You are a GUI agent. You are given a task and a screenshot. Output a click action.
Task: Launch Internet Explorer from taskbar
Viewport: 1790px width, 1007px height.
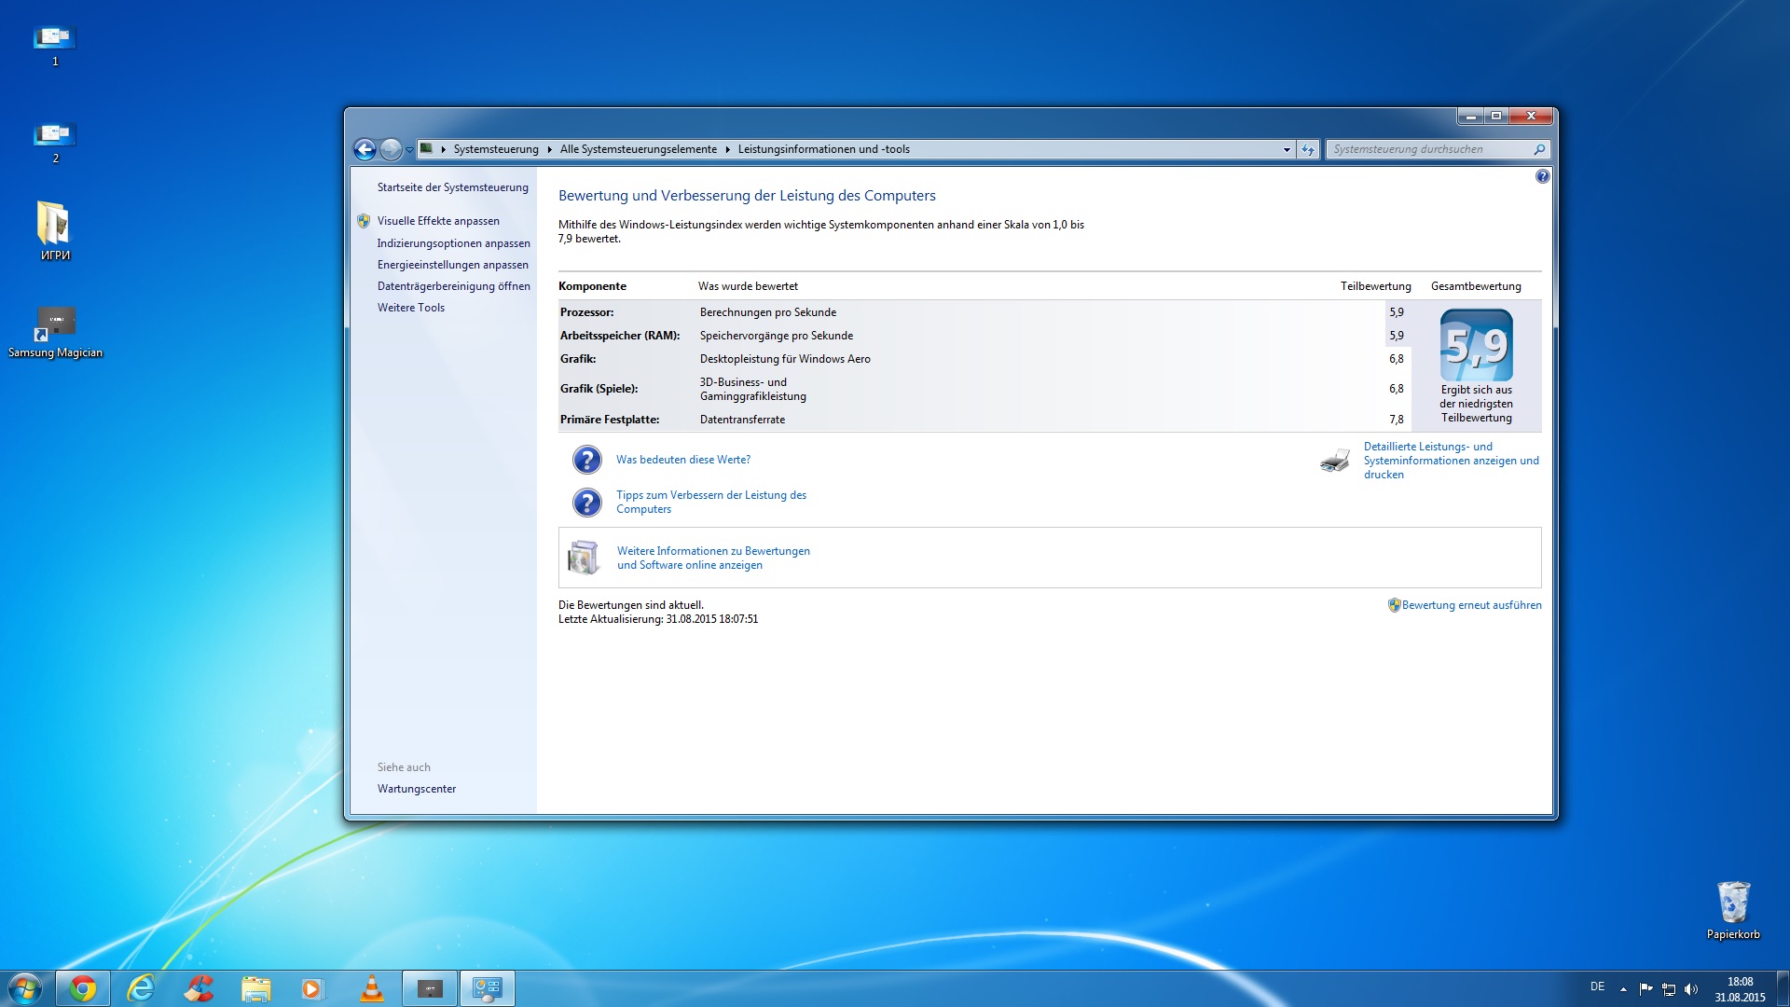141,988
